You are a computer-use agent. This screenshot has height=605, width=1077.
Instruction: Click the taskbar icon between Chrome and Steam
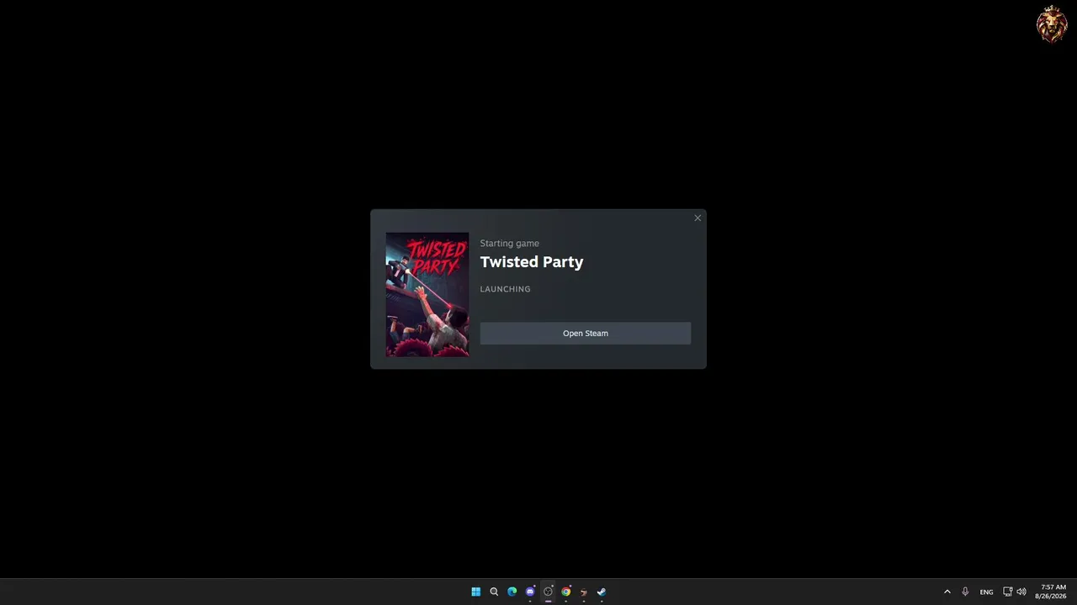pos(584,592)
